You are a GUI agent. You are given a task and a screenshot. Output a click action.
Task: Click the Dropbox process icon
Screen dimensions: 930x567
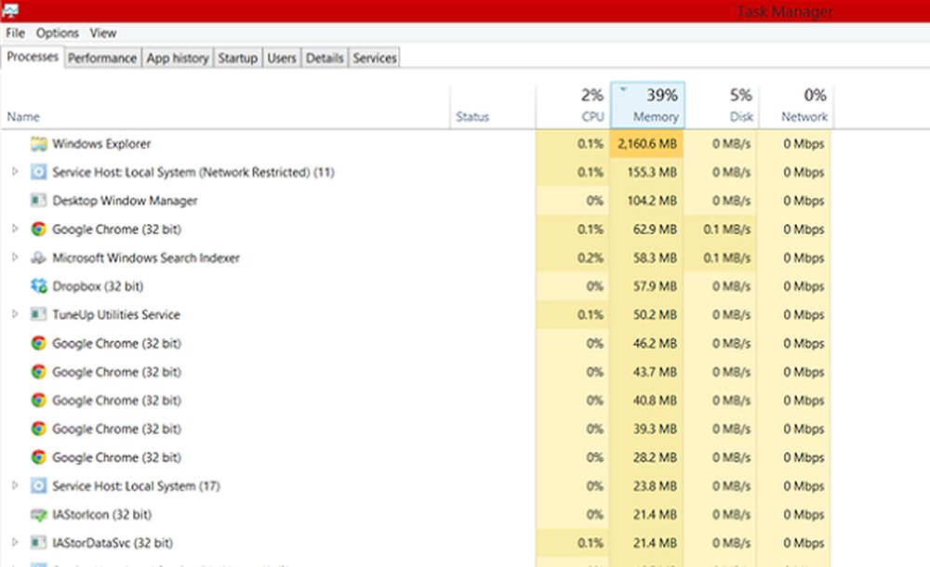[38, 286]
